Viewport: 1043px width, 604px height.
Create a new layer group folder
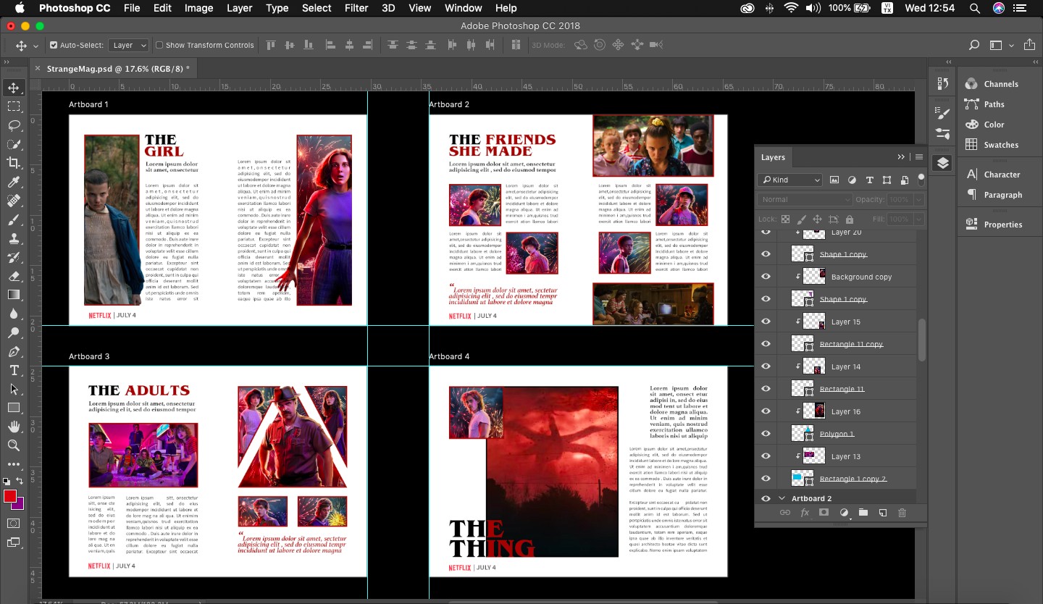863,513
